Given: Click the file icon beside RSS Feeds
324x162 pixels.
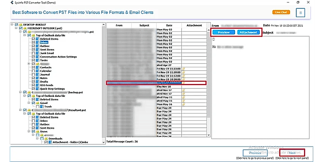Looking at the screenshot, I should [x=37, y=85].
